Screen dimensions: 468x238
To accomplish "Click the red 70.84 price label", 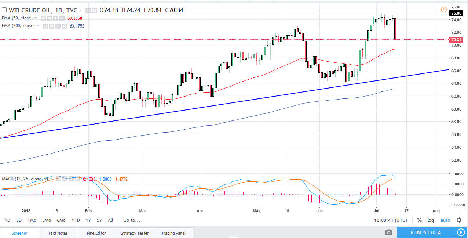I will coord(457,39).
